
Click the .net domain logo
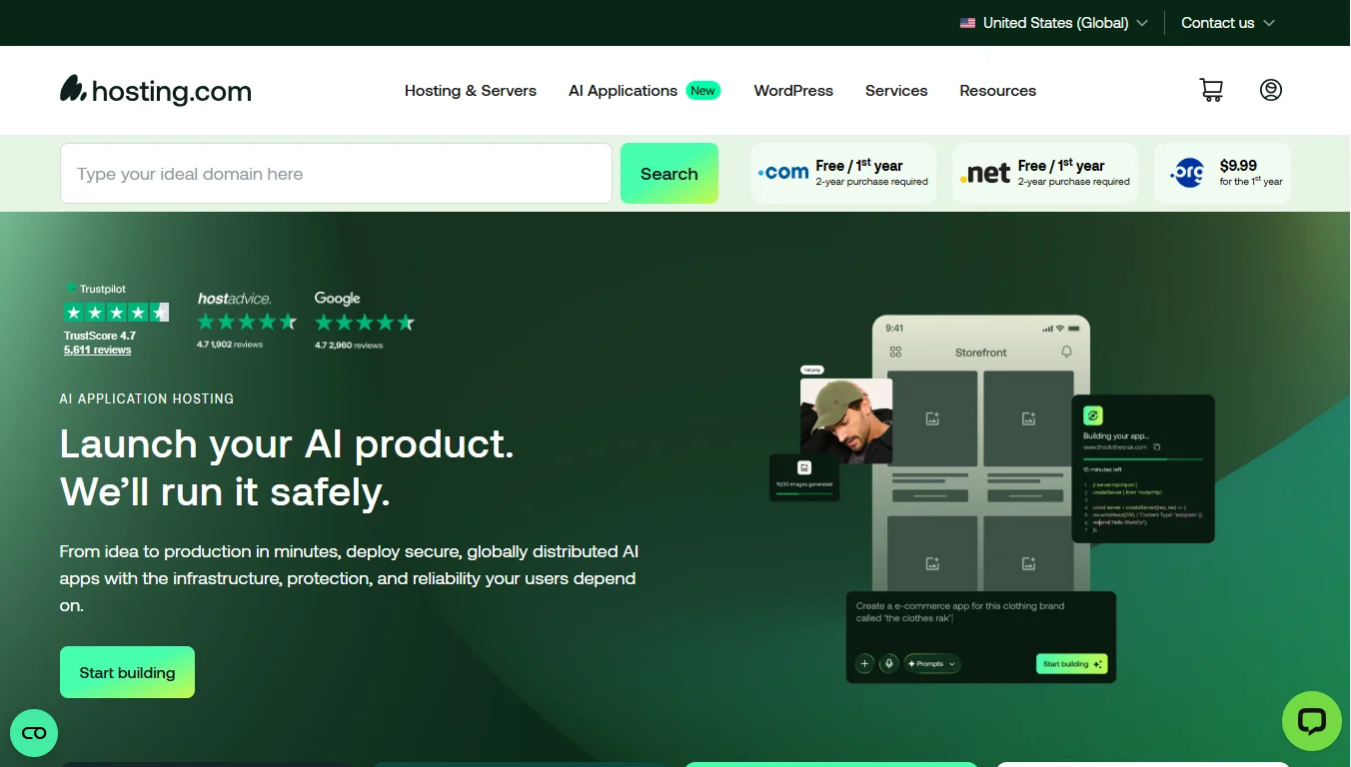pos(985,174)
